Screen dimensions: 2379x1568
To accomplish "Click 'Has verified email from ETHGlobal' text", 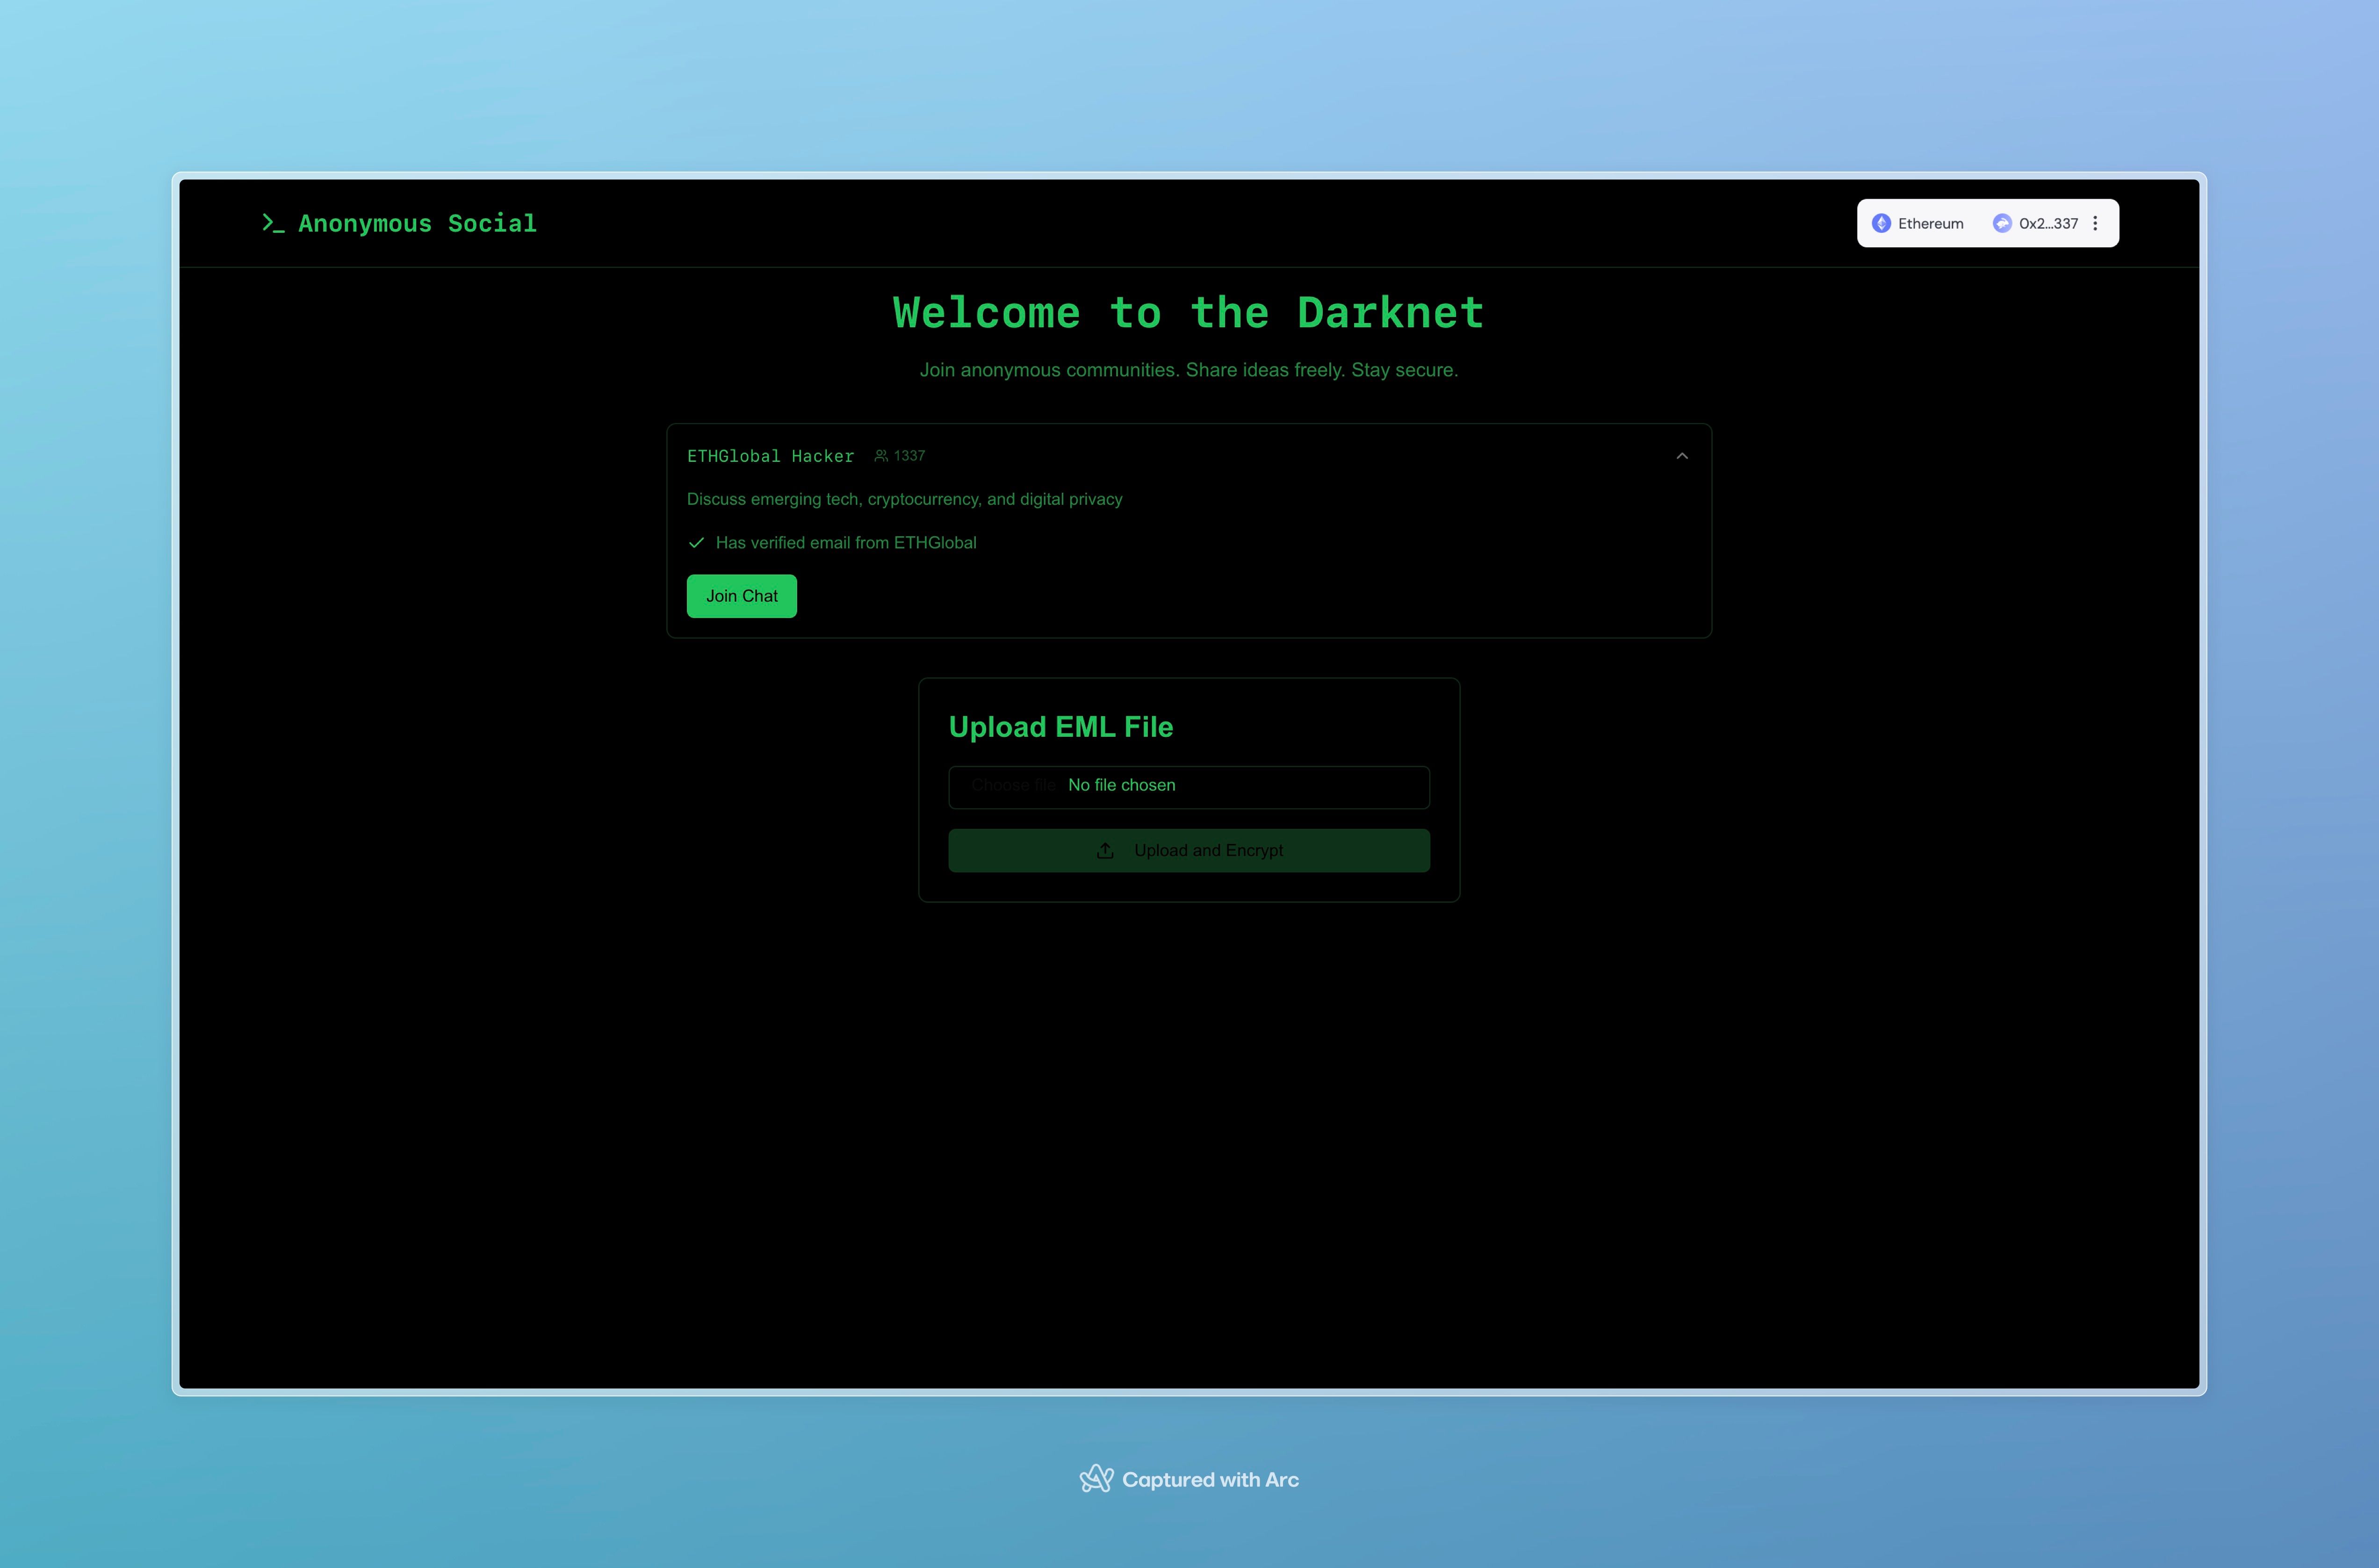I will click(x=846, y=543).
